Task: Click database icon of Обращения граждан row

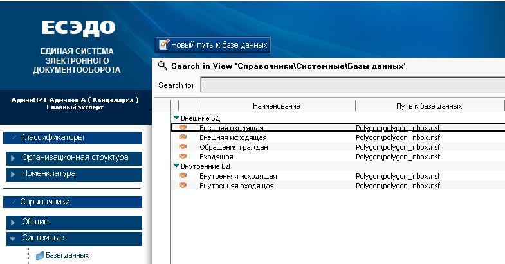Action: point(183,146)
